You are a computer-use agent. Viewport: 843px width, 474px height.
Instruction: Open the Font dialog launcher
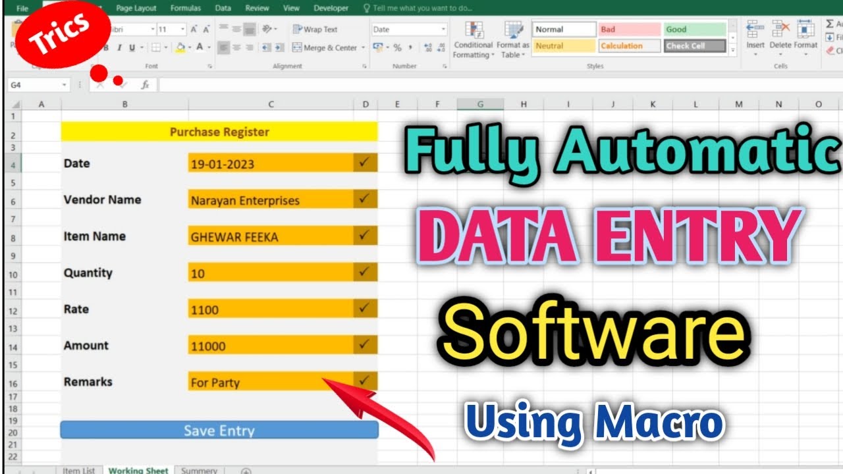(x=210, y=66)
